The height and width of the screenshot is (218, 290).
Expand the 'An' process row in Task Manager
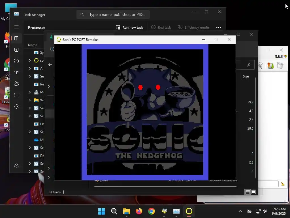pos(30,68)
